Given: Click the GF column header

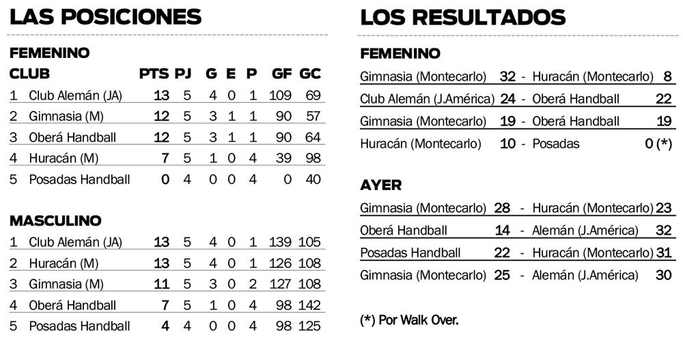Looking at the screenshot, I should [281, 74].
